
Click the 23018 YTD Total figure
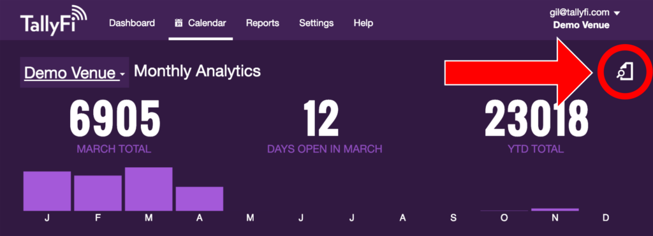point(536,119)
